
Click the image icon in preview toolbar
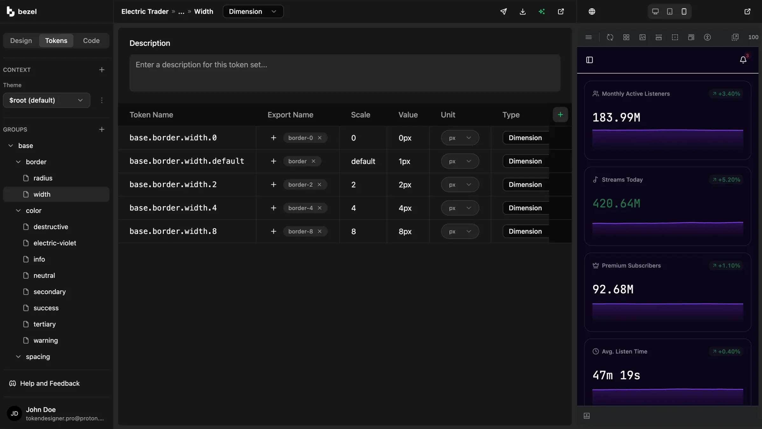[x=642, y=37]
